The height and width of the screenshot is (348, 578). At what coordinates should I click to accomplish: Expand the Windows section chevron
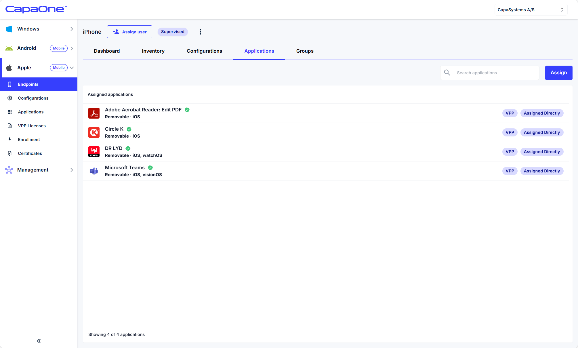[x=72, y=29]
